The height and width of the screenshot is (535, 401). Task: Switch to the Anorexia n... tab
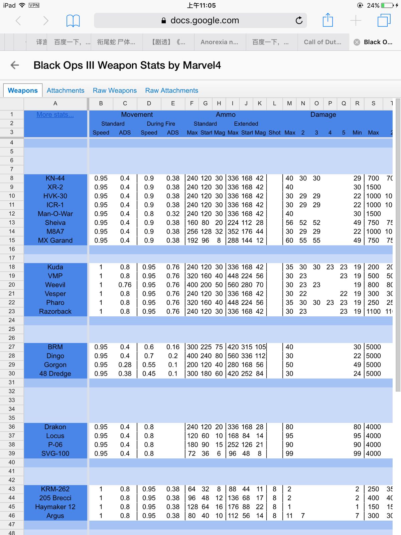coord(219,42)
